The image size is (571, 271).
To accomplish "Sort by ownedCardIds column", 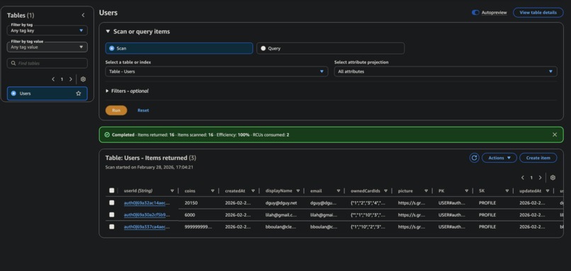I will 385,190.
